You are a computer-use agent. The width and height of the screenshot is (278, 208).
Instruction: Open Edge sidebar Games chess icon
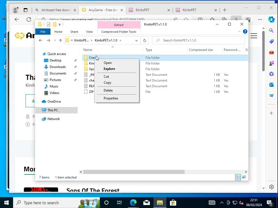(271, 63)
